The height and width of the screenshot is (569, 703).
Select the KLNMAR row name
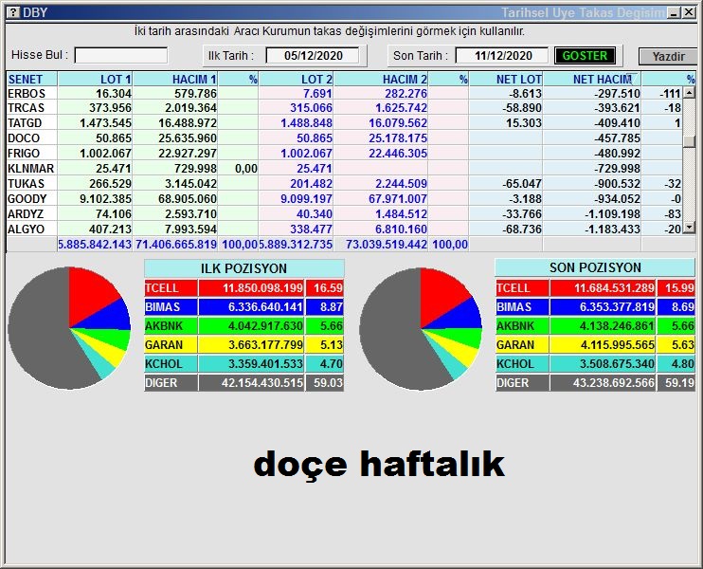pos(30,168)
